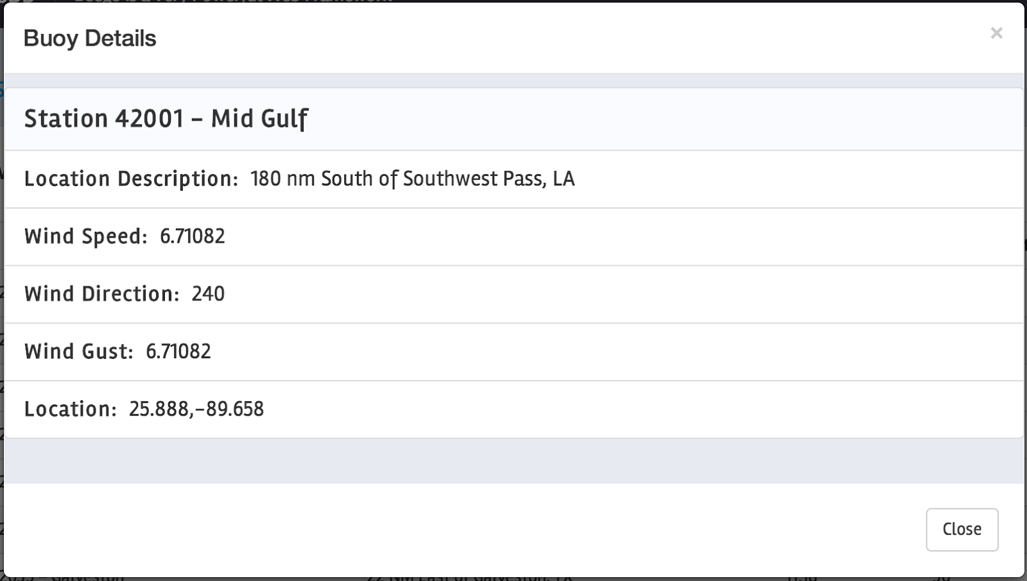Click the Location Description label
The height and width of the screenshot is (581, 1027).
[132, 178]
